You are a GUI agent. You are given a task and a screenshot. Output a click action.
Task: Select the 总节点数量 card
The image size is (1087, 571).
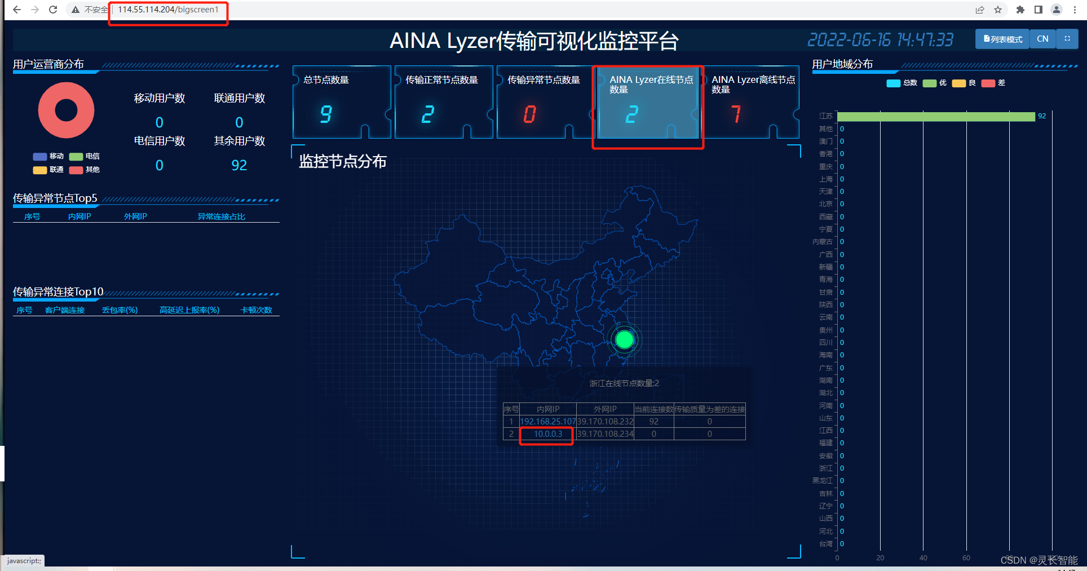(342, 102)
